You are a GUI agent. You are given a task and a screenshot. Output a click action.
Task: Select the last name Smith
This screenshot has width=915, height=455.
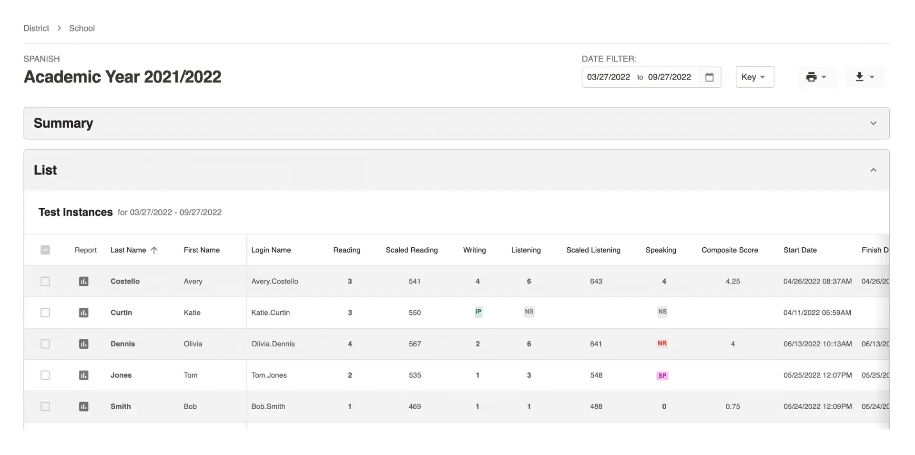(121, 406)
